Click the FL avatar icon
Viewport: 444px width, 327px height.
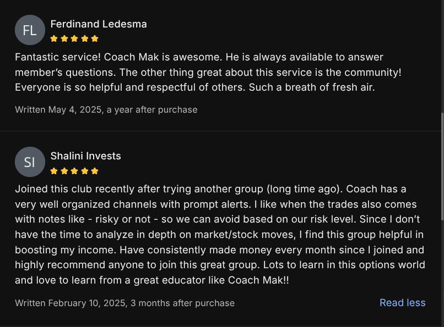coord(30,30)
